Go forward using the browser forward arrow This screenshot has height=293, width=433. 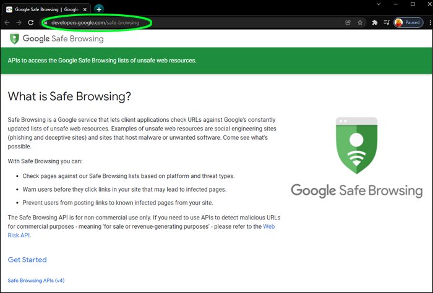click(19, 23)
